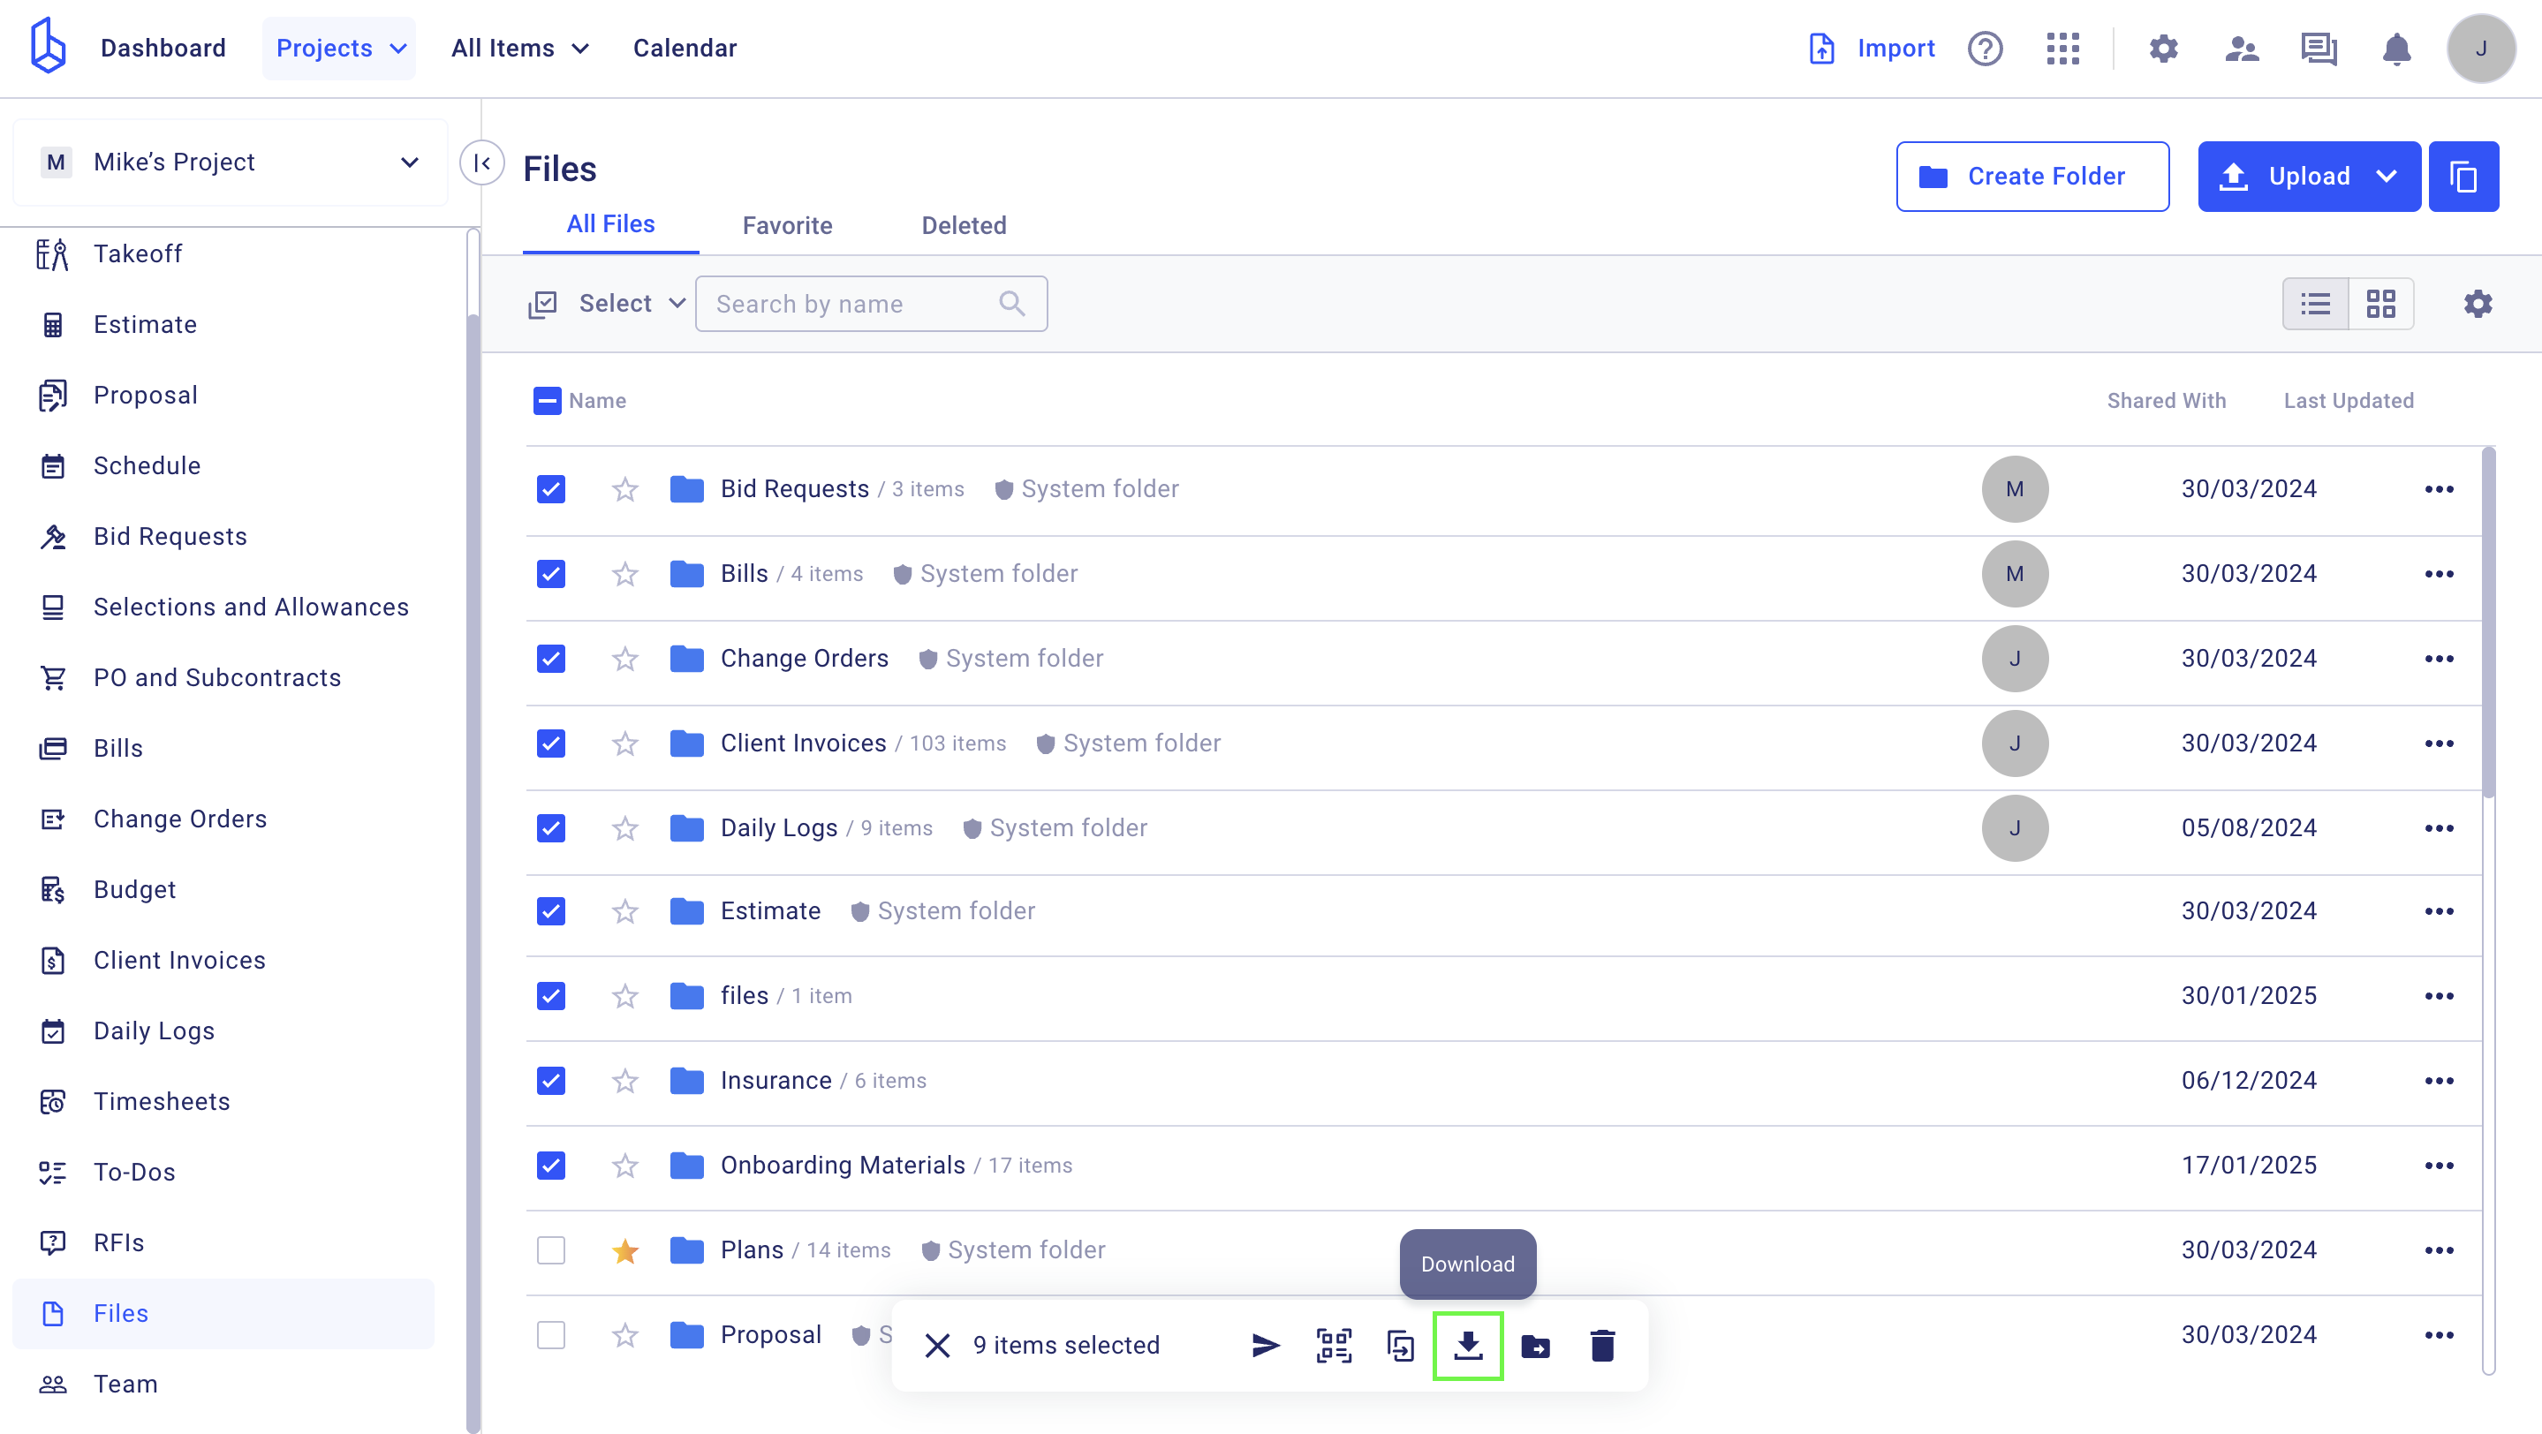Switch to the All Files tab
Viewport: 2542px width, 1434px height.
[x=611, y=224]
